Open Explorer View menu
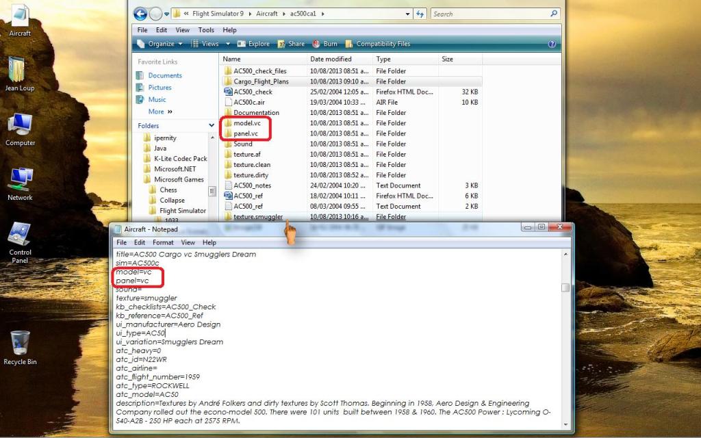The width and height of the screenshot is (701, 438). (x=182, y=30)
